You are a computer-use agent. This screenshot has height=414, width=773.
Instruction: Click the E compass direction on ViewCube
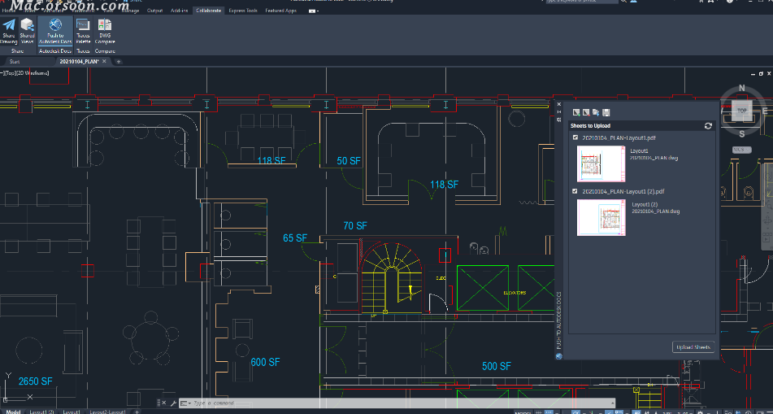pyautogui.click(x=765, y=111)
